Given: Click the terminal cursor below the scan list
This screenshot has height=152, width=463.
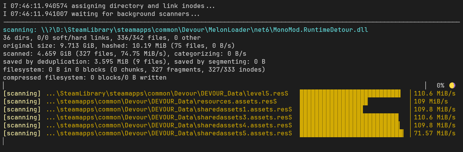Looking at the screenshot, I should (3, 141).
